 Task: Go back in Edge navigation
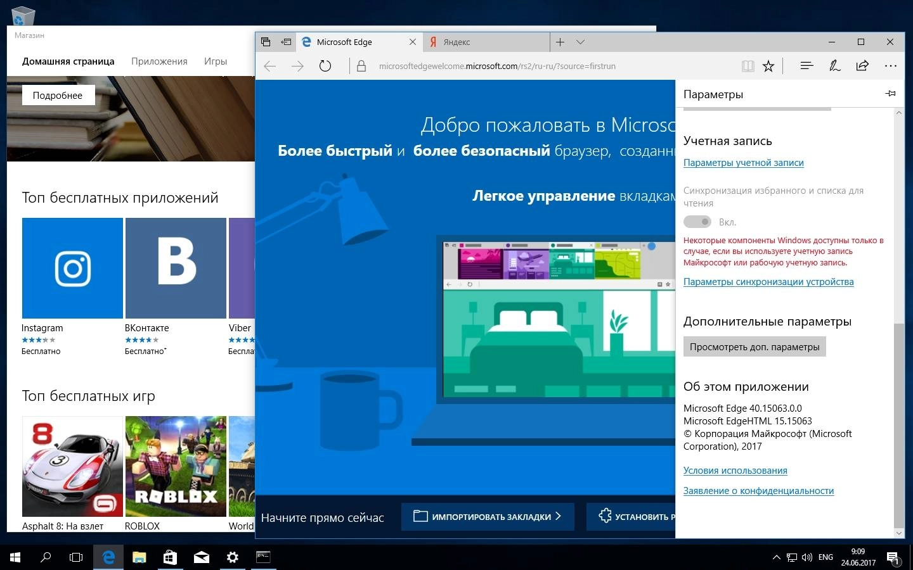coord(270,66)
